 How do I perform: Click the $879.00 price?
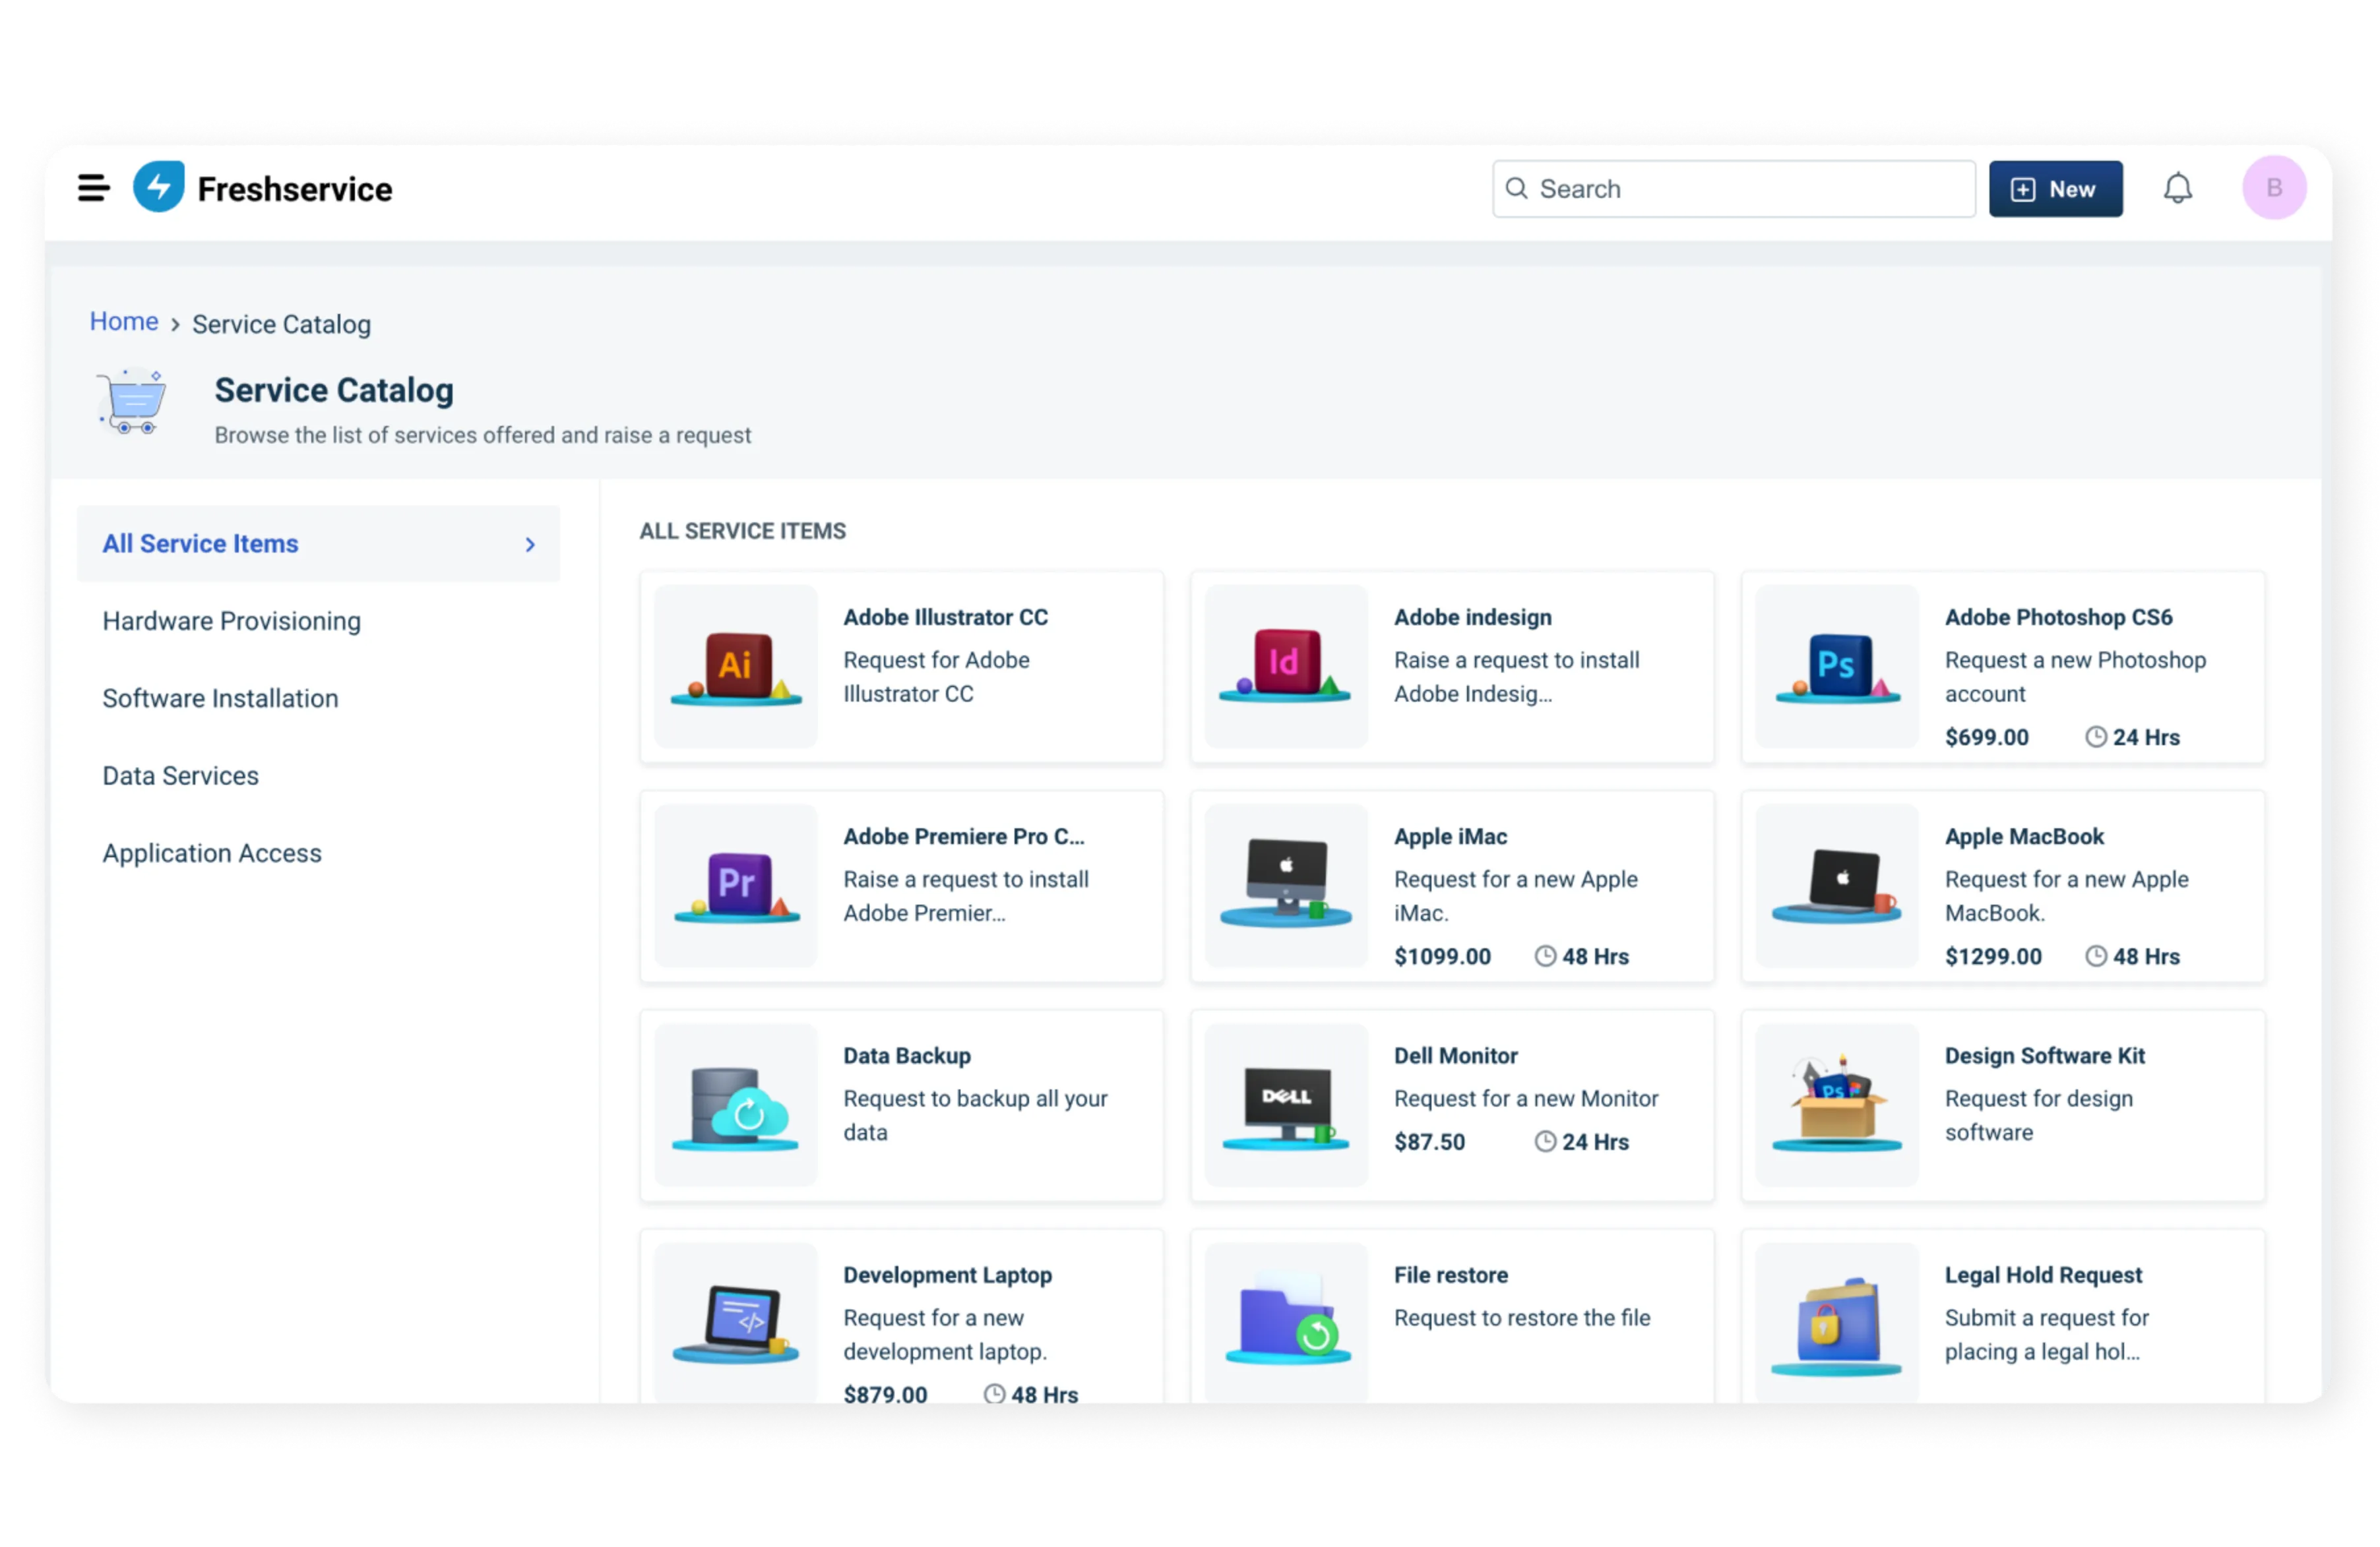[x=885, y=1394]
